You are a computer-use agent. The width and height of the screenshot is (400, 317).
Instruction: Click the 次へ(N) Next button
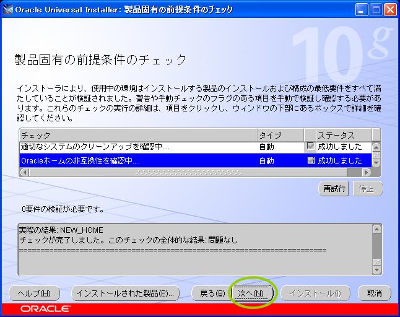pos(252,293)
